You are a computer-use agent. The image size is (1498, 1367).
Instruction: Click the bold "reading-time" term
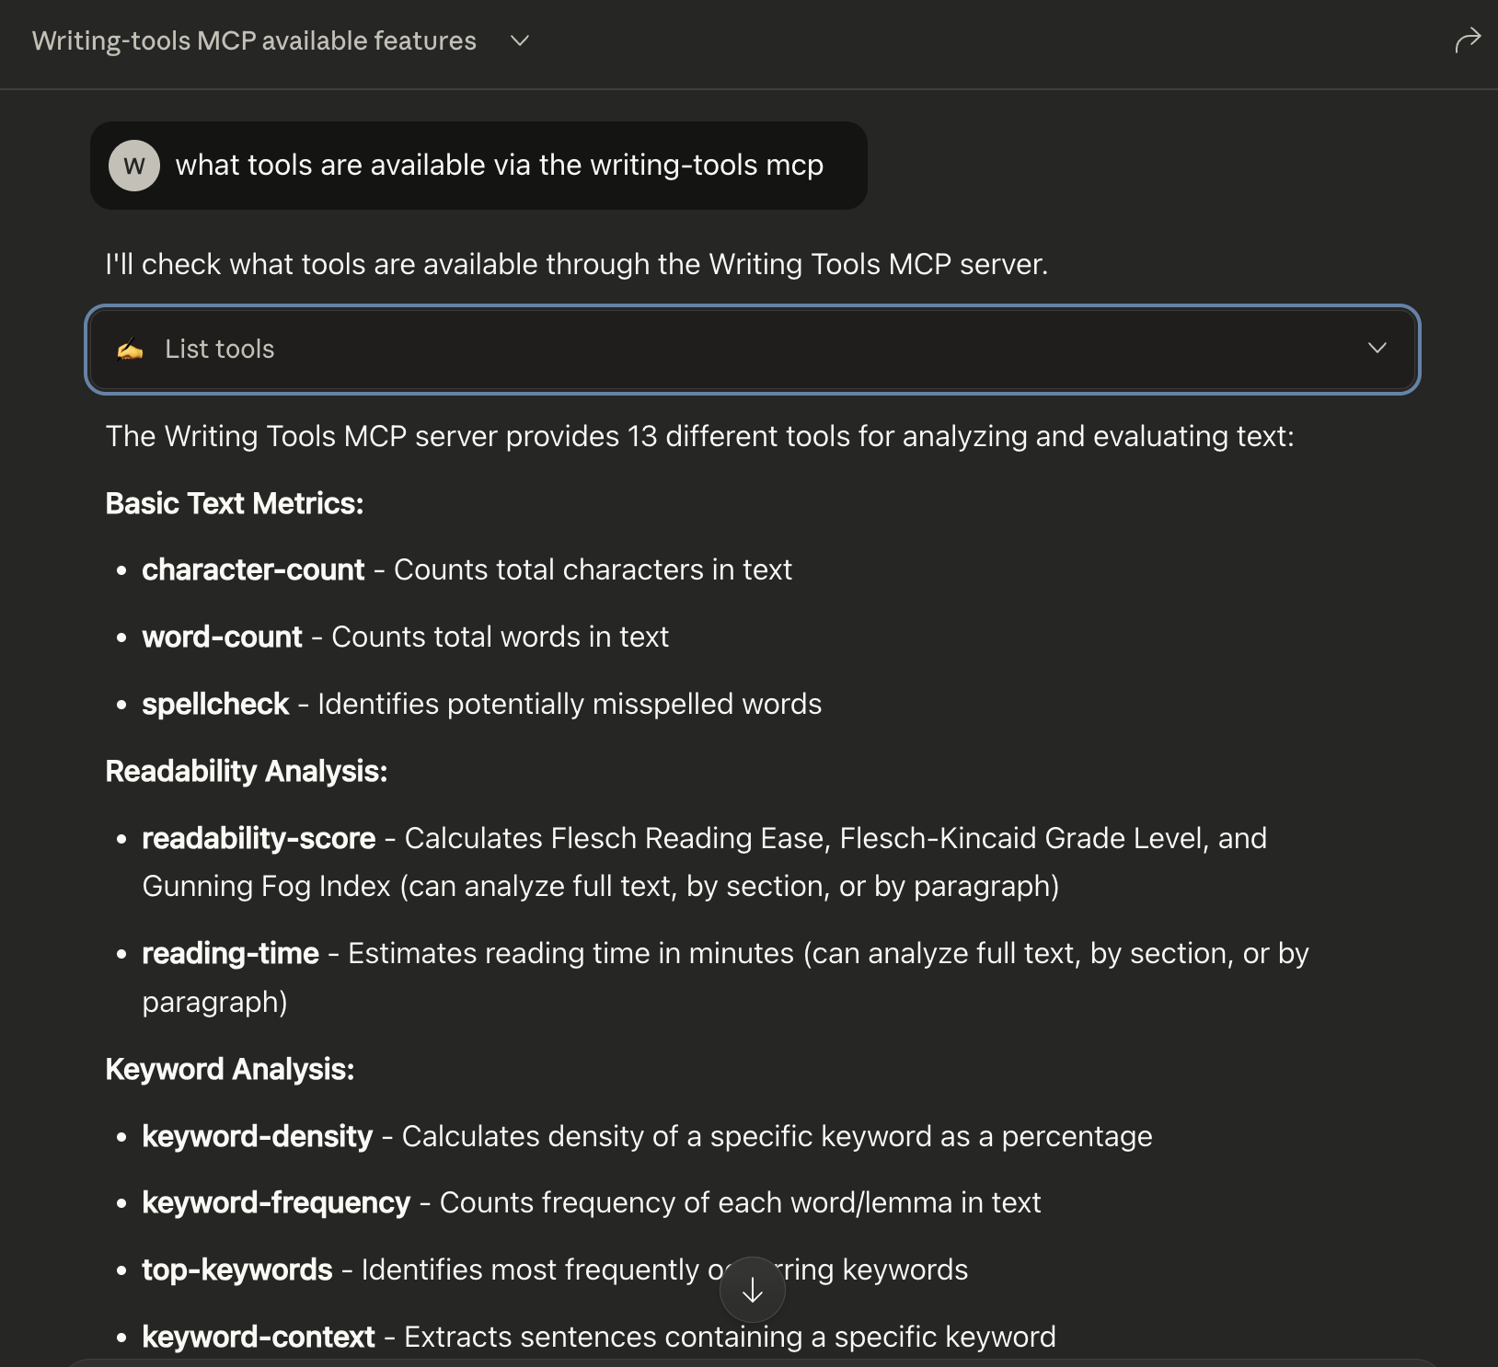point(230,953)
